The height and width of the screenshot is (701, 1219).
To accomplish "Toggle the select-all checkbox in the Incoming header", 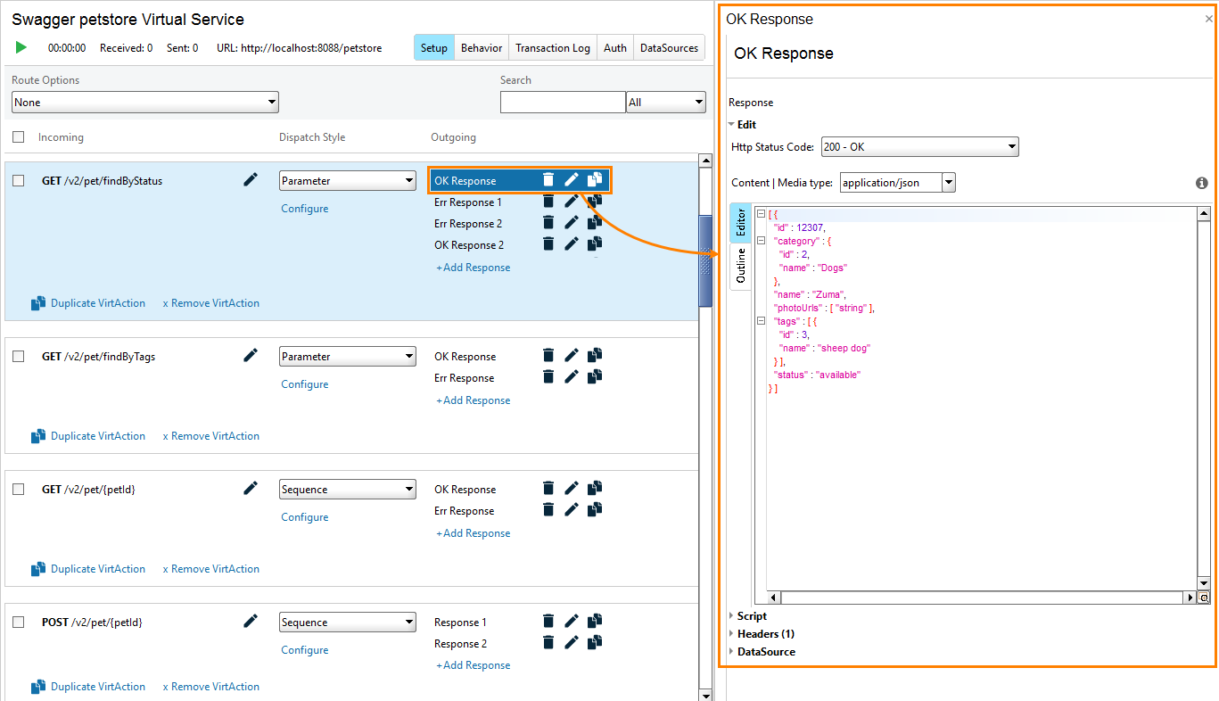I will (18, 136).
